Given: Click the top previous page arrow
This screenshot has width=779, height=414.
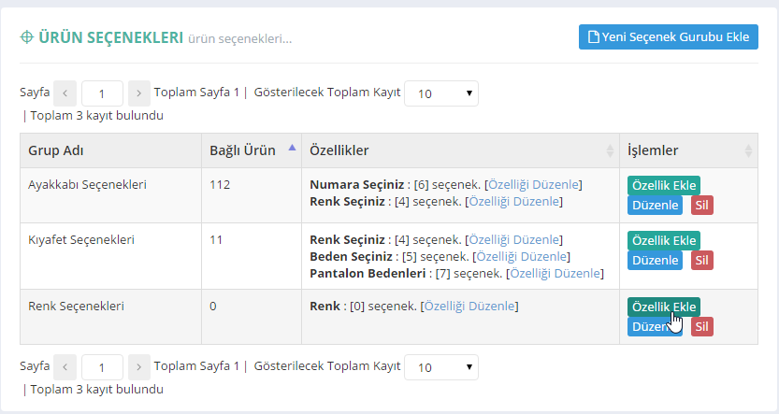Looking at the screenshot, I should 65,93.
